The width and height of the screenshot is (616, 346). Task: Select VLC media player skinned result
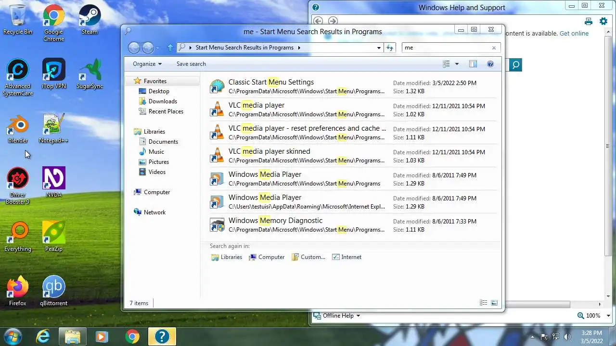pos(352,156)
